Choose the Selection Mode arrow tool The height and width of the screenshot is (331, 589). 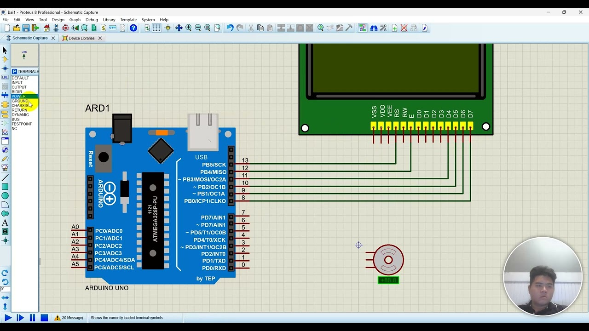[x=5, y=50]
